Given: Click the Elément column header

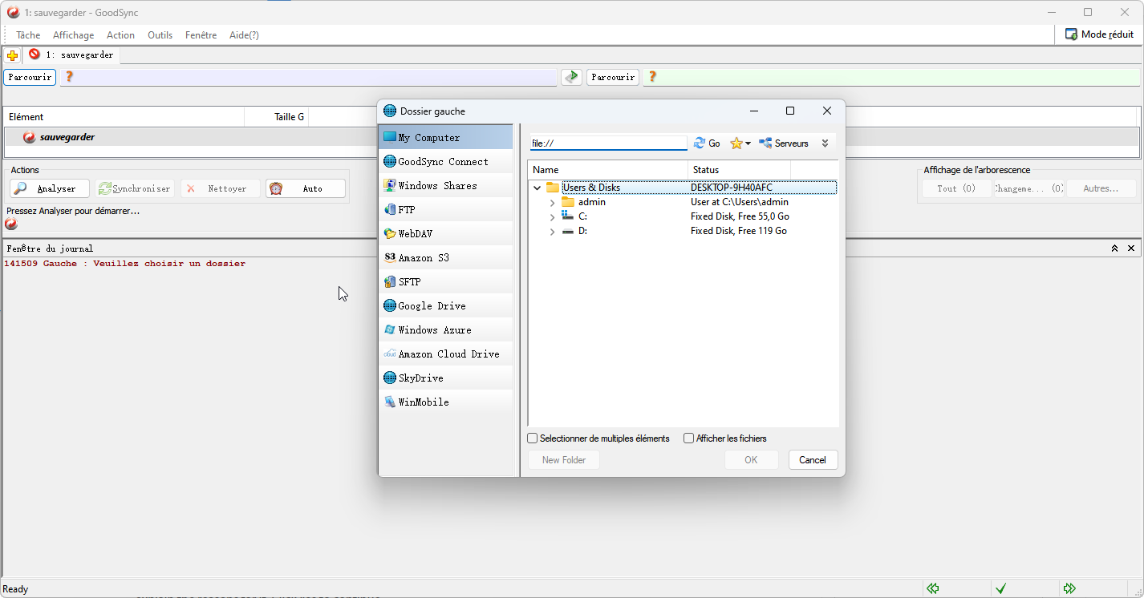Looking at the screenshot, I should [x=124, y=117].
